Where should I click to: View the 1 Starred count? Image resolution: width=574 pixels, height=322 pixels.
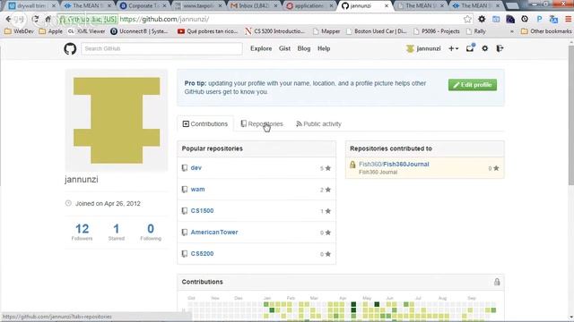[x=117, y=232]
